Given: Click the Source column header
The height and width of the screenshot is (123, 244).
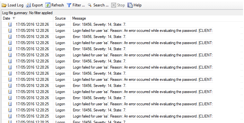Looking at the screenshot, I should pyautogui.click(x=62, y=18).
